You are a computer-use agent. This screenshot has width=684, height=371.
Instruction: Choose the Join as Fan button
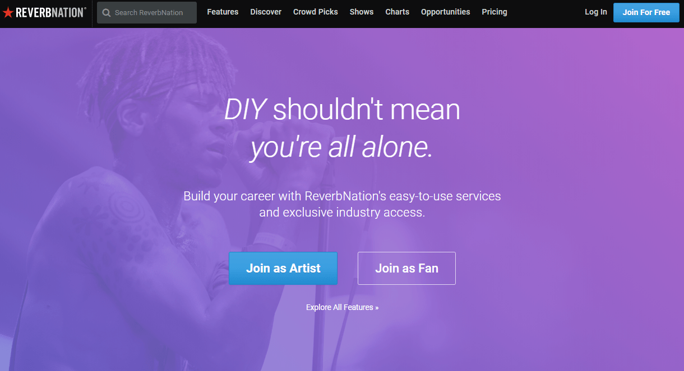(x=406, y=268)
